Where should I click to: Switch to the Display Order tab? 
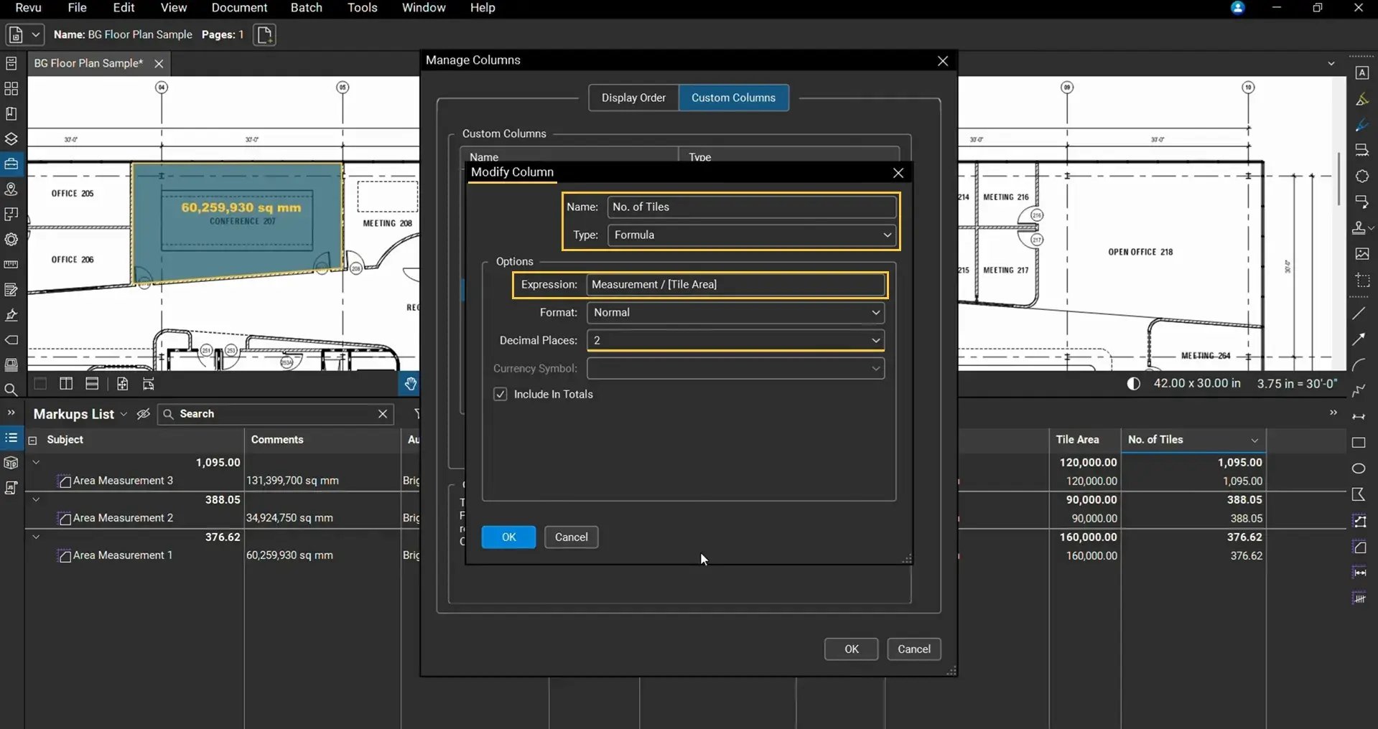(633, 98)
